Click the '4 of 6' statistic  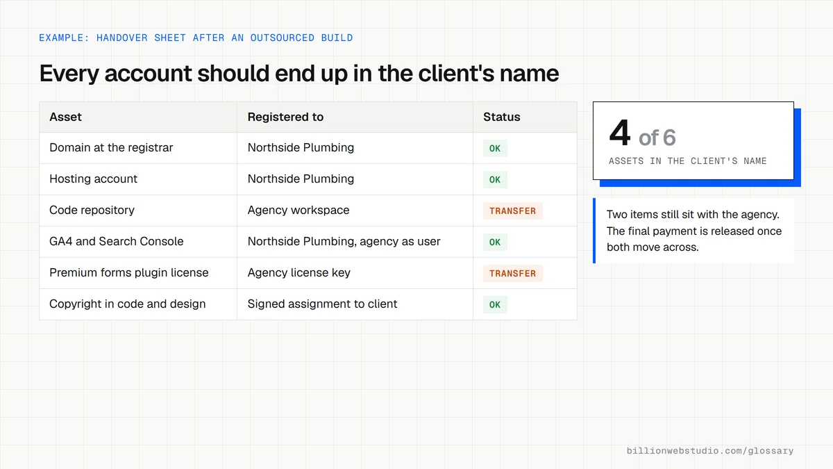(x=642, y=134)
